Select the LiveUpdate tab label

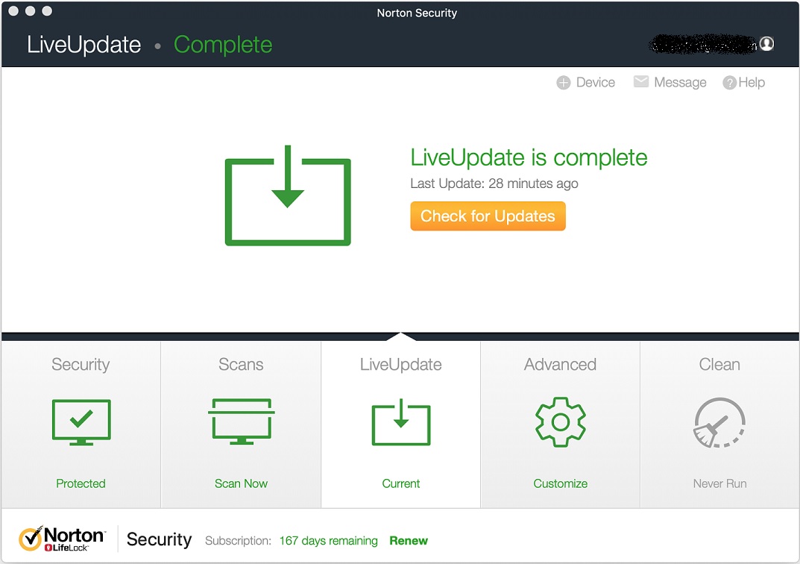400,364
